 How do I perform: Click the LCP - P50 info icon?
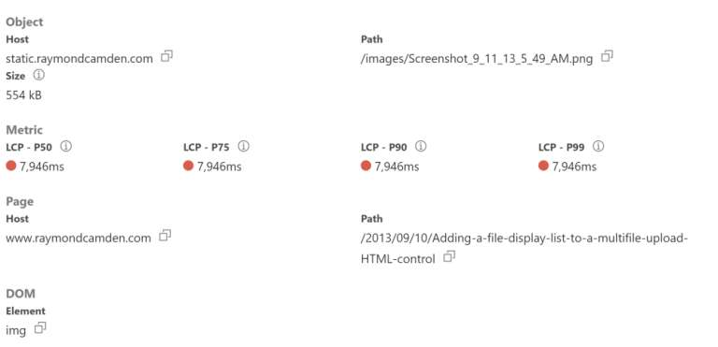pos(66,147)
